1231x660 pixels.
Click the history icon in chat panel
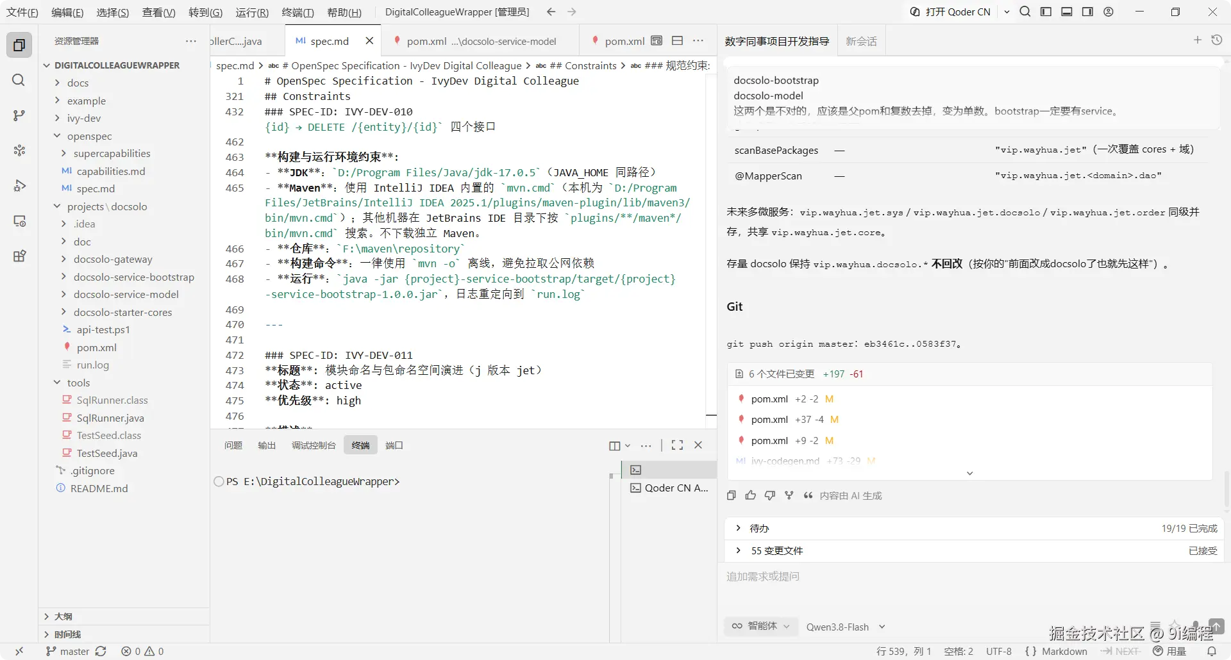tap(1216, 40)
